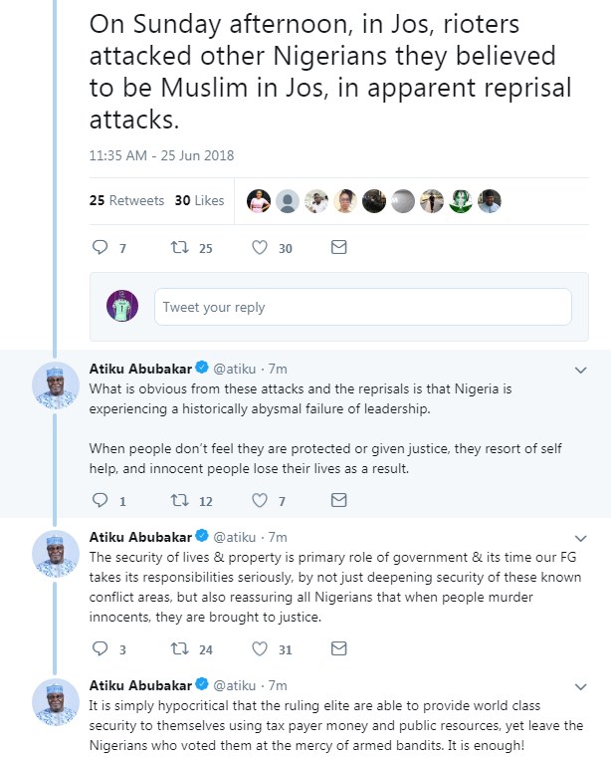Like the 'security of lives & property' tweet
This screenshot has height=759, width=611.
[x=260, y=648]
